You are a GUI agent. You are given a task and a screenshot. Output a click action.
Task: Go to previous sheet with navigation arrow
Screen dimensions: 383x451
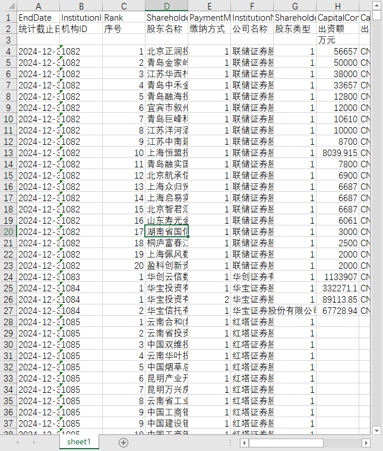tap(17, 442)
